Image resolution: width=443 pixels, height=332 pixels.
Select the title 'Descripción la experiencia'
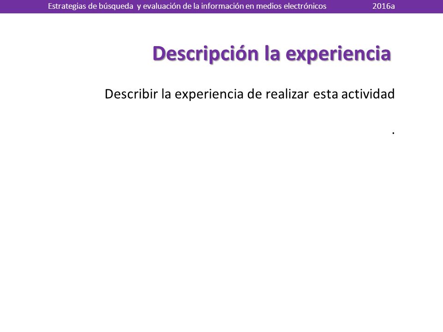(272, 53)
